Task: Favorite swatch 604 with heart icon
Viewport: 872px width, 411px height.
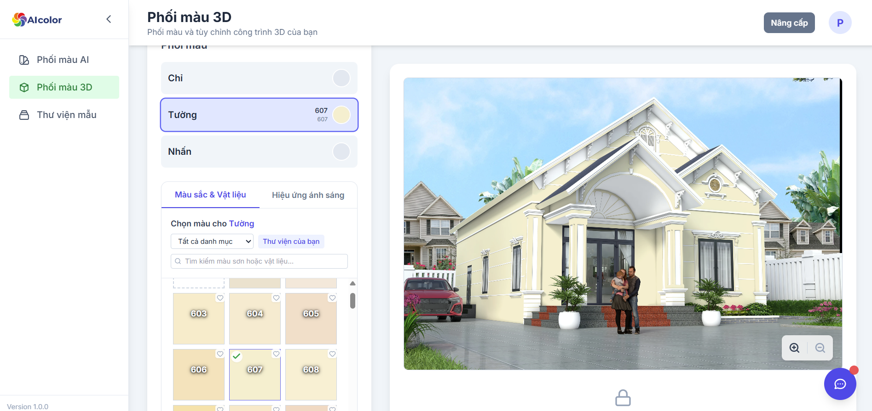Action: point(276,298)
